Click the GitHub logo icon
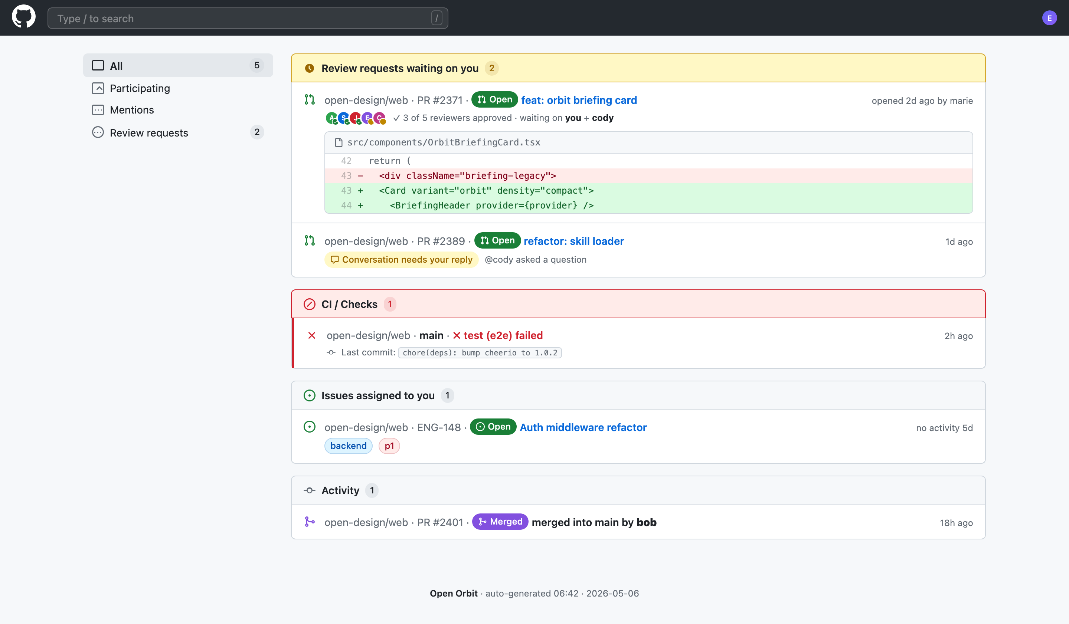This screenshot has height=624, width=1069. pyautogui.click(x=24, y=17)
